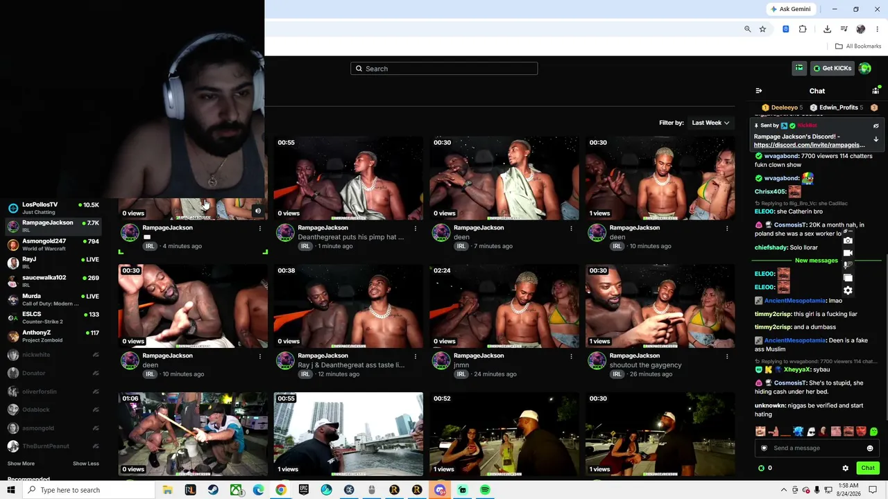Open the Rampage Jackson Discord invite link

pyautogui.click(x=809, y=145)
